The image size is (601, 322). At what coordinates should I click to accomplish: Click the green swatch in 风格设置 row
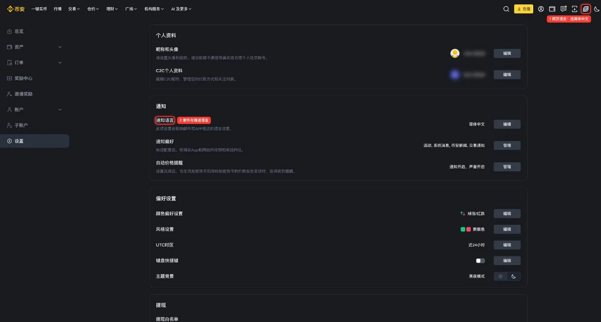pyautogui.click(x=463, y=229)
